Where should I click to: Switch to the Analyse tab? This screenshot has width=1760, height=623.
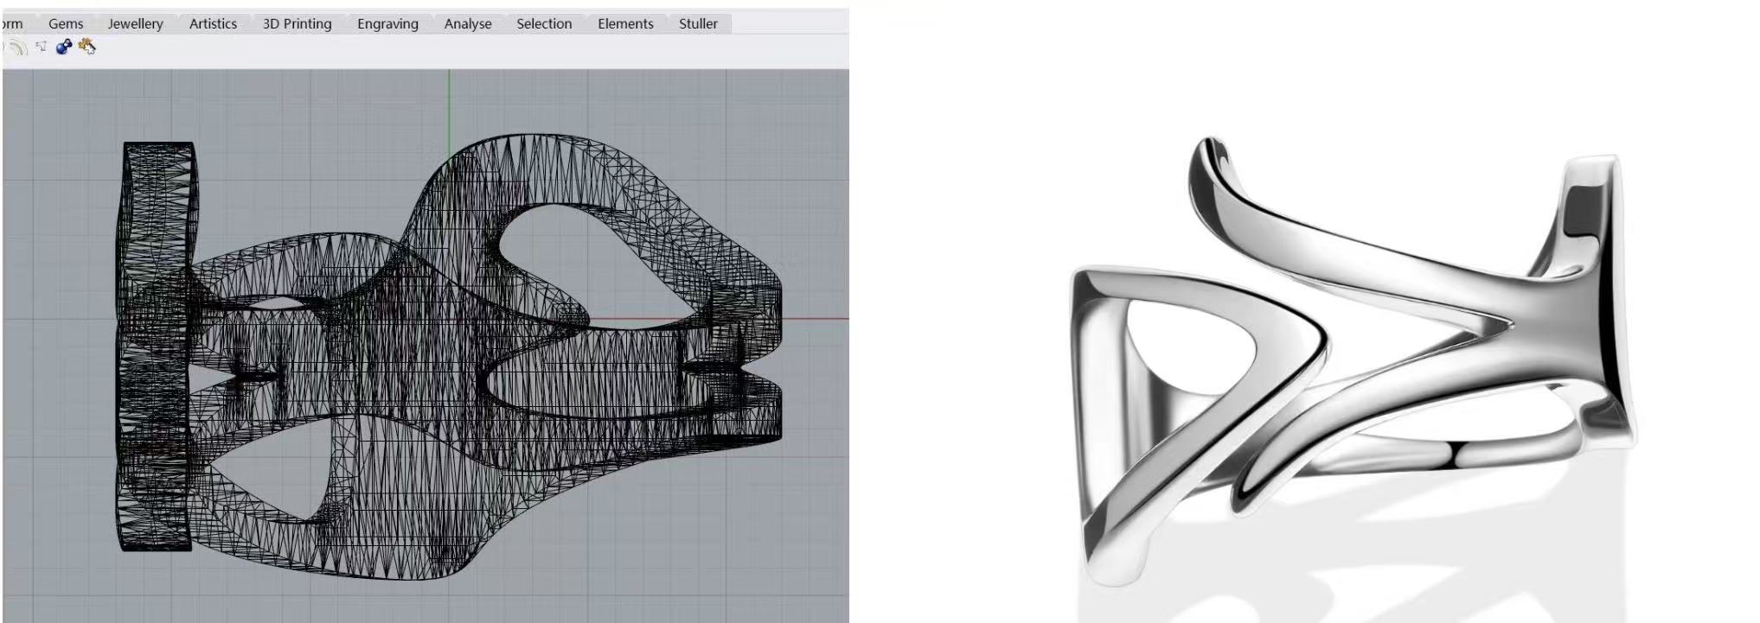[467, 24]
